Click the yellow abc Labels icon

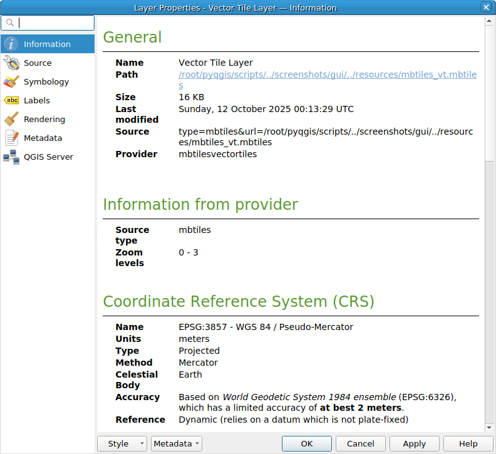click(x=11, y=100)
